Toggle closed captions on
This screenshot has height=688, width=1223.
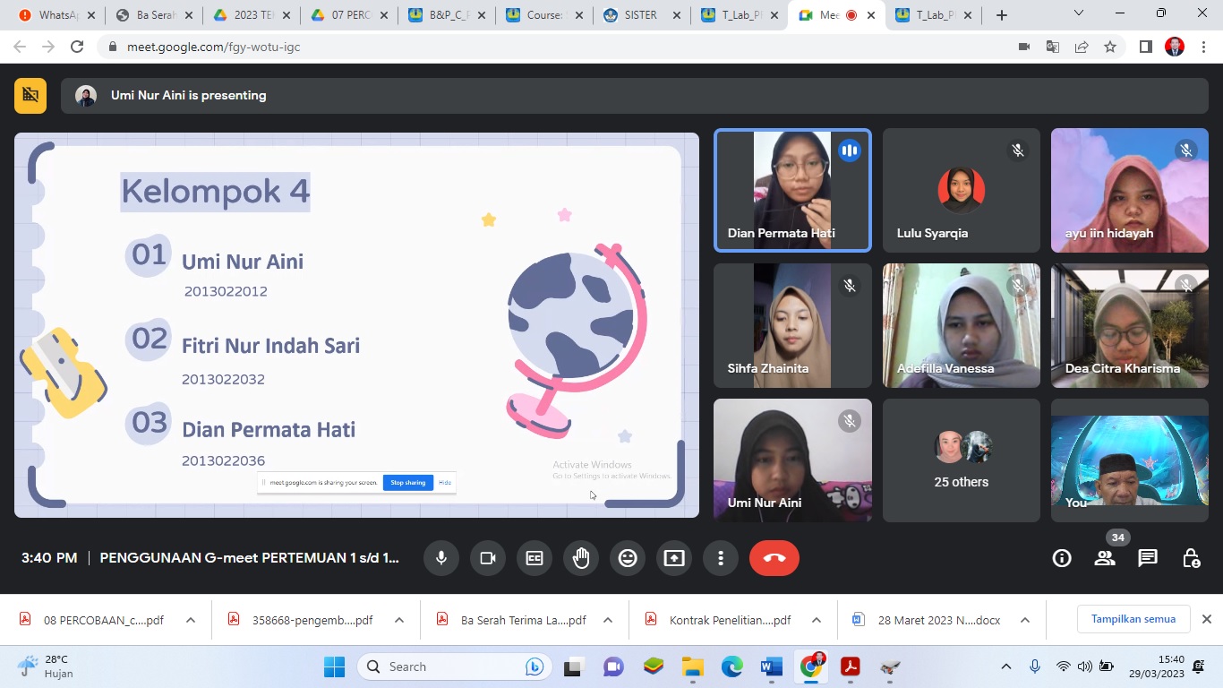(x=535, y=558)
